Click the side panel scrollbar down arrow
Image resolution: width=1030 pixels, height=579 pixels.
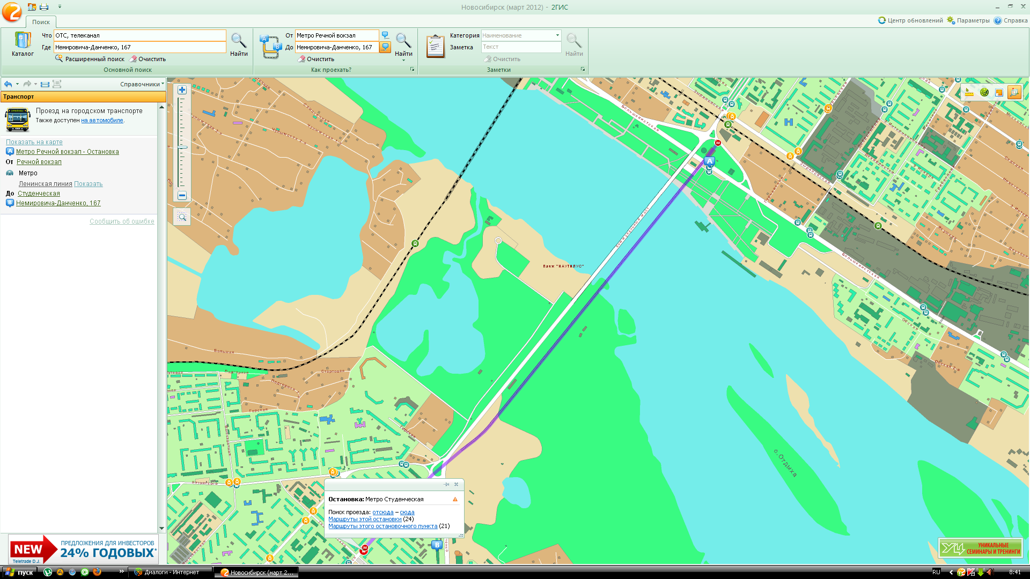161,528
